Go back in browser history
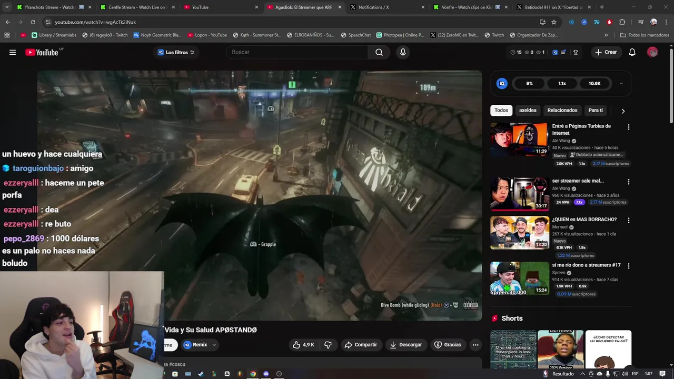674x379 pixels. click(x=7, y=22)
